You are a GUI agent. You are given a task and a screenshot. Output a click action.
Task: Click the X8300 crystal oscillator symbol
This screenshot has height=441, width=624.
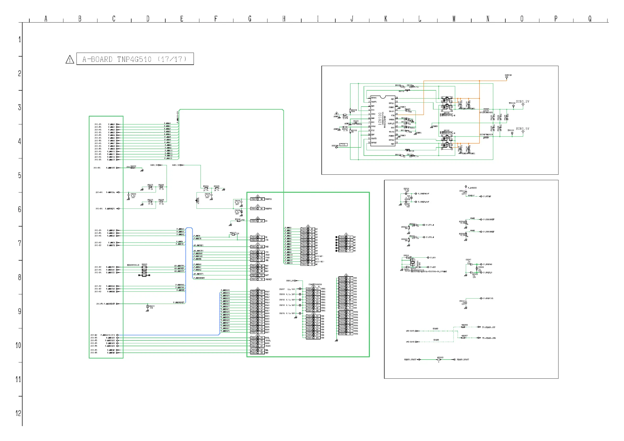413,262
